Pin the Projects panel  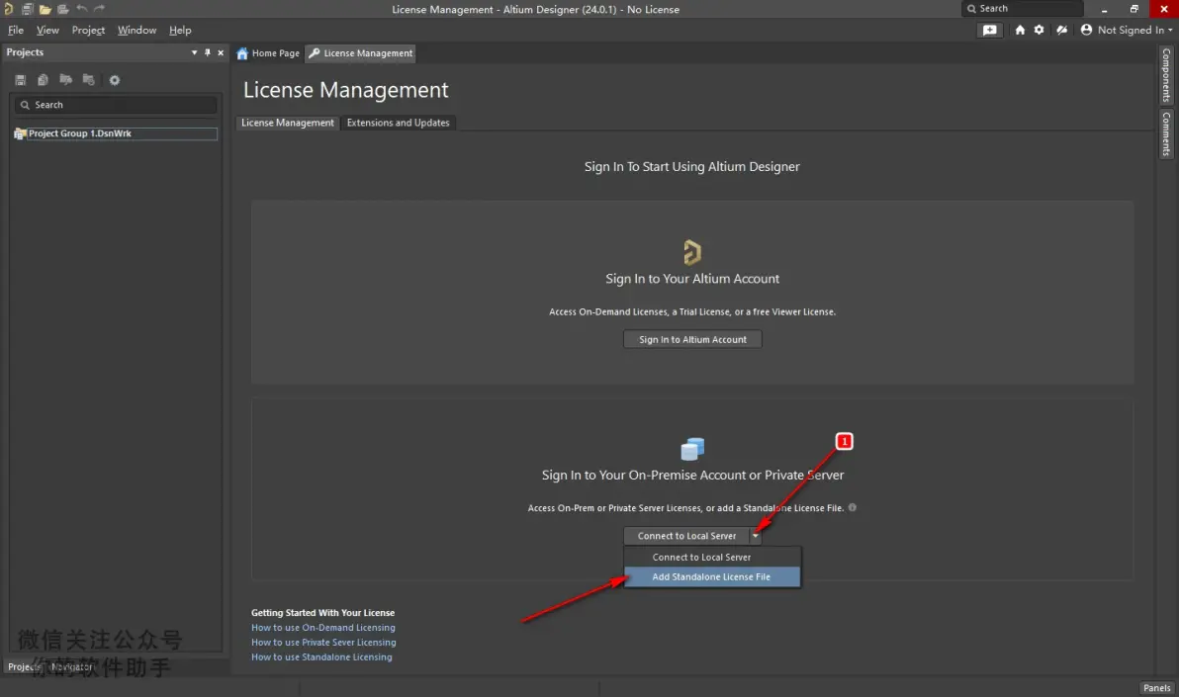[x=208, y=52]
